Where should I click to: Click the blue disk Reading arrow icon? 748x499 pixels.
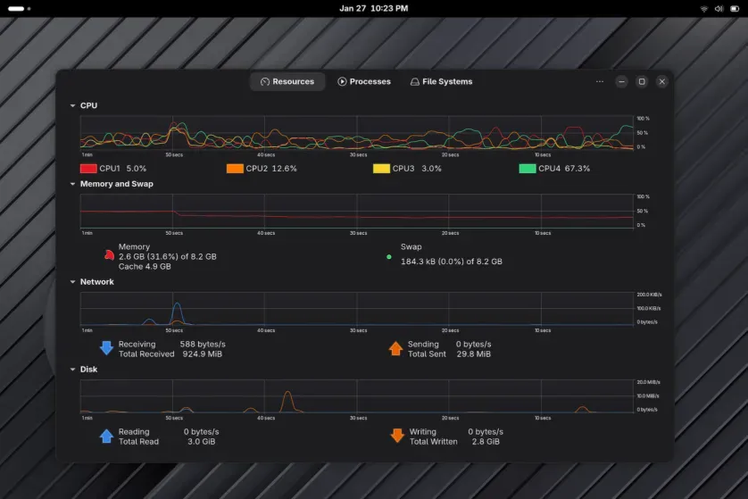pos(106,436)
